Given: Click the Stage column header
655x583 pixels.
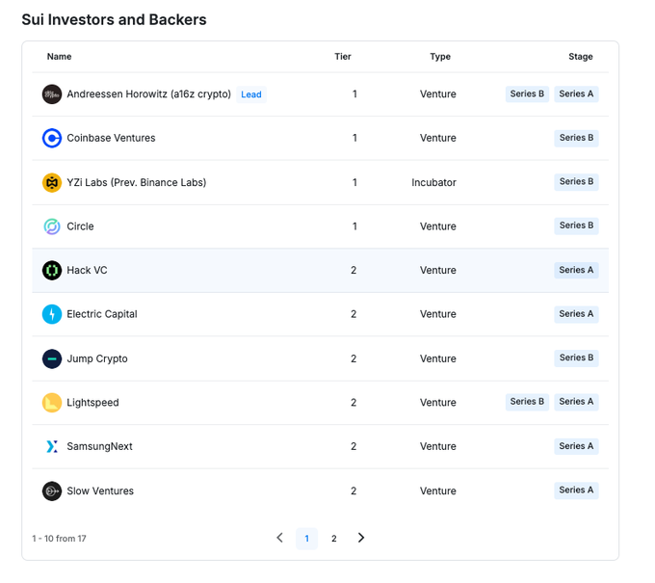Looking at the screenshot, I should click(580, 57).
